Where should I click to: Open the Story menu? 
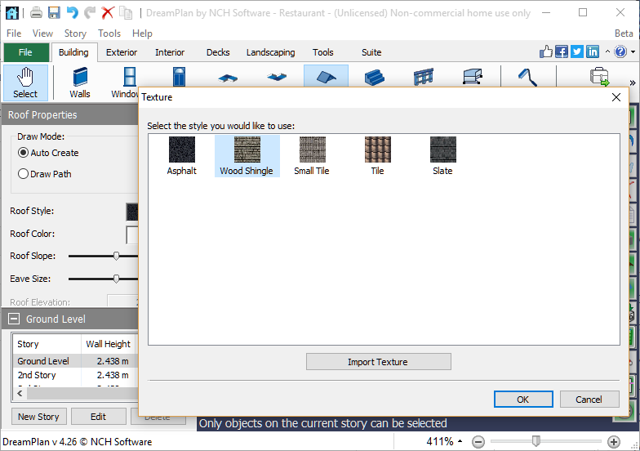(x=75, y=33)
